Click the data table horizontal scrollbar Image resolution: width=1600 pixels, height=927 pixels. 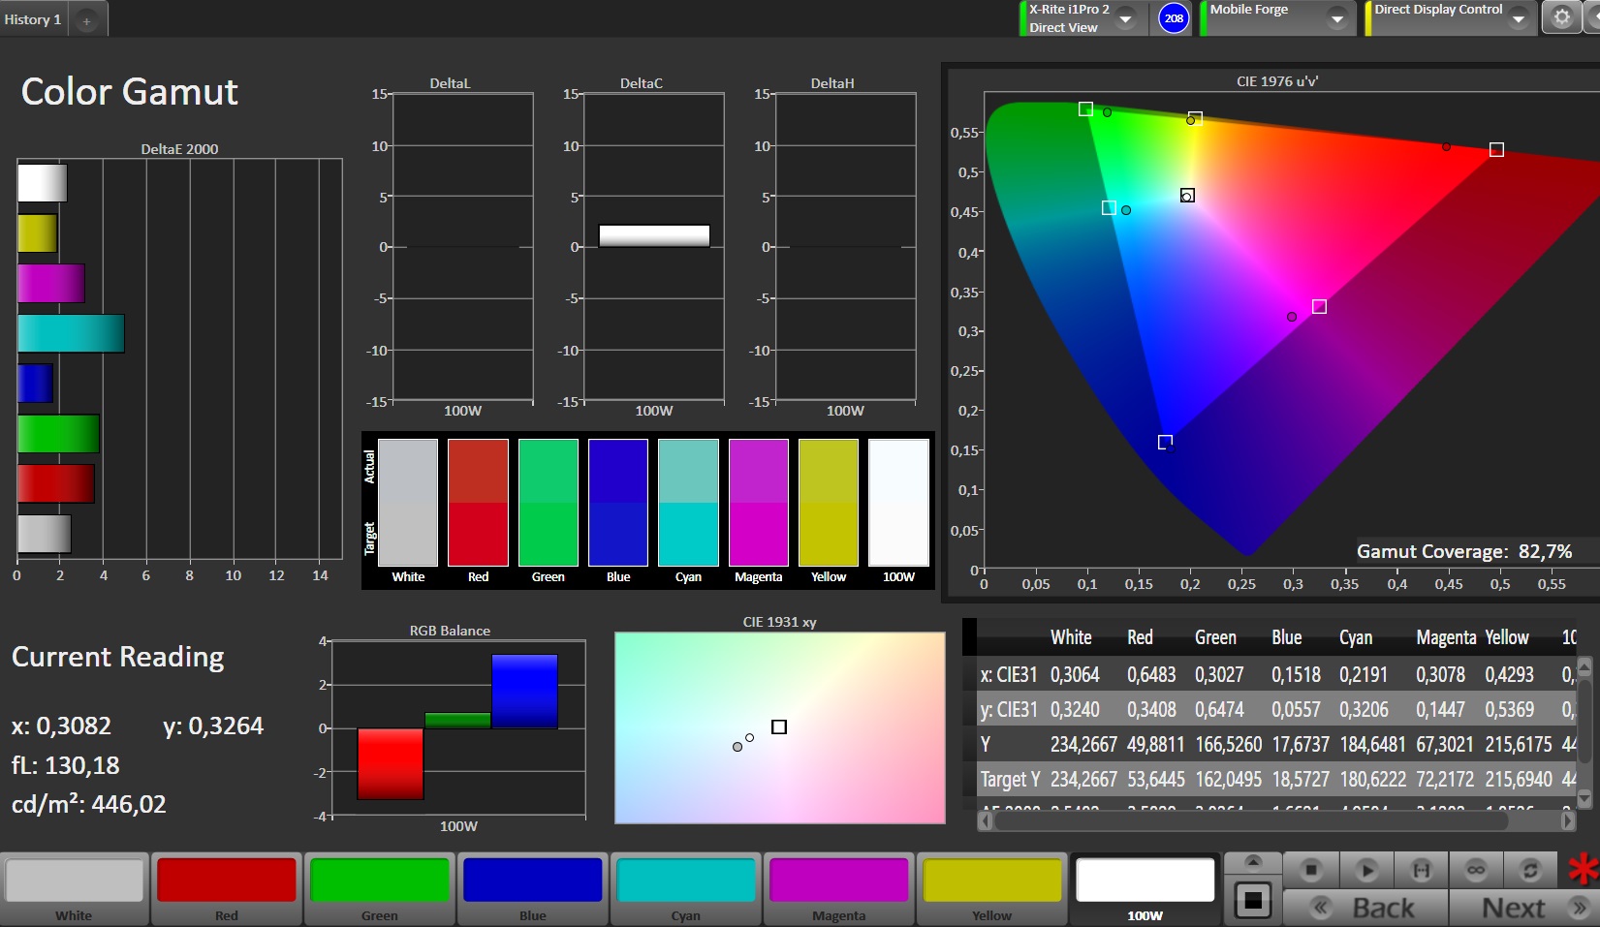coord(1250,820)
